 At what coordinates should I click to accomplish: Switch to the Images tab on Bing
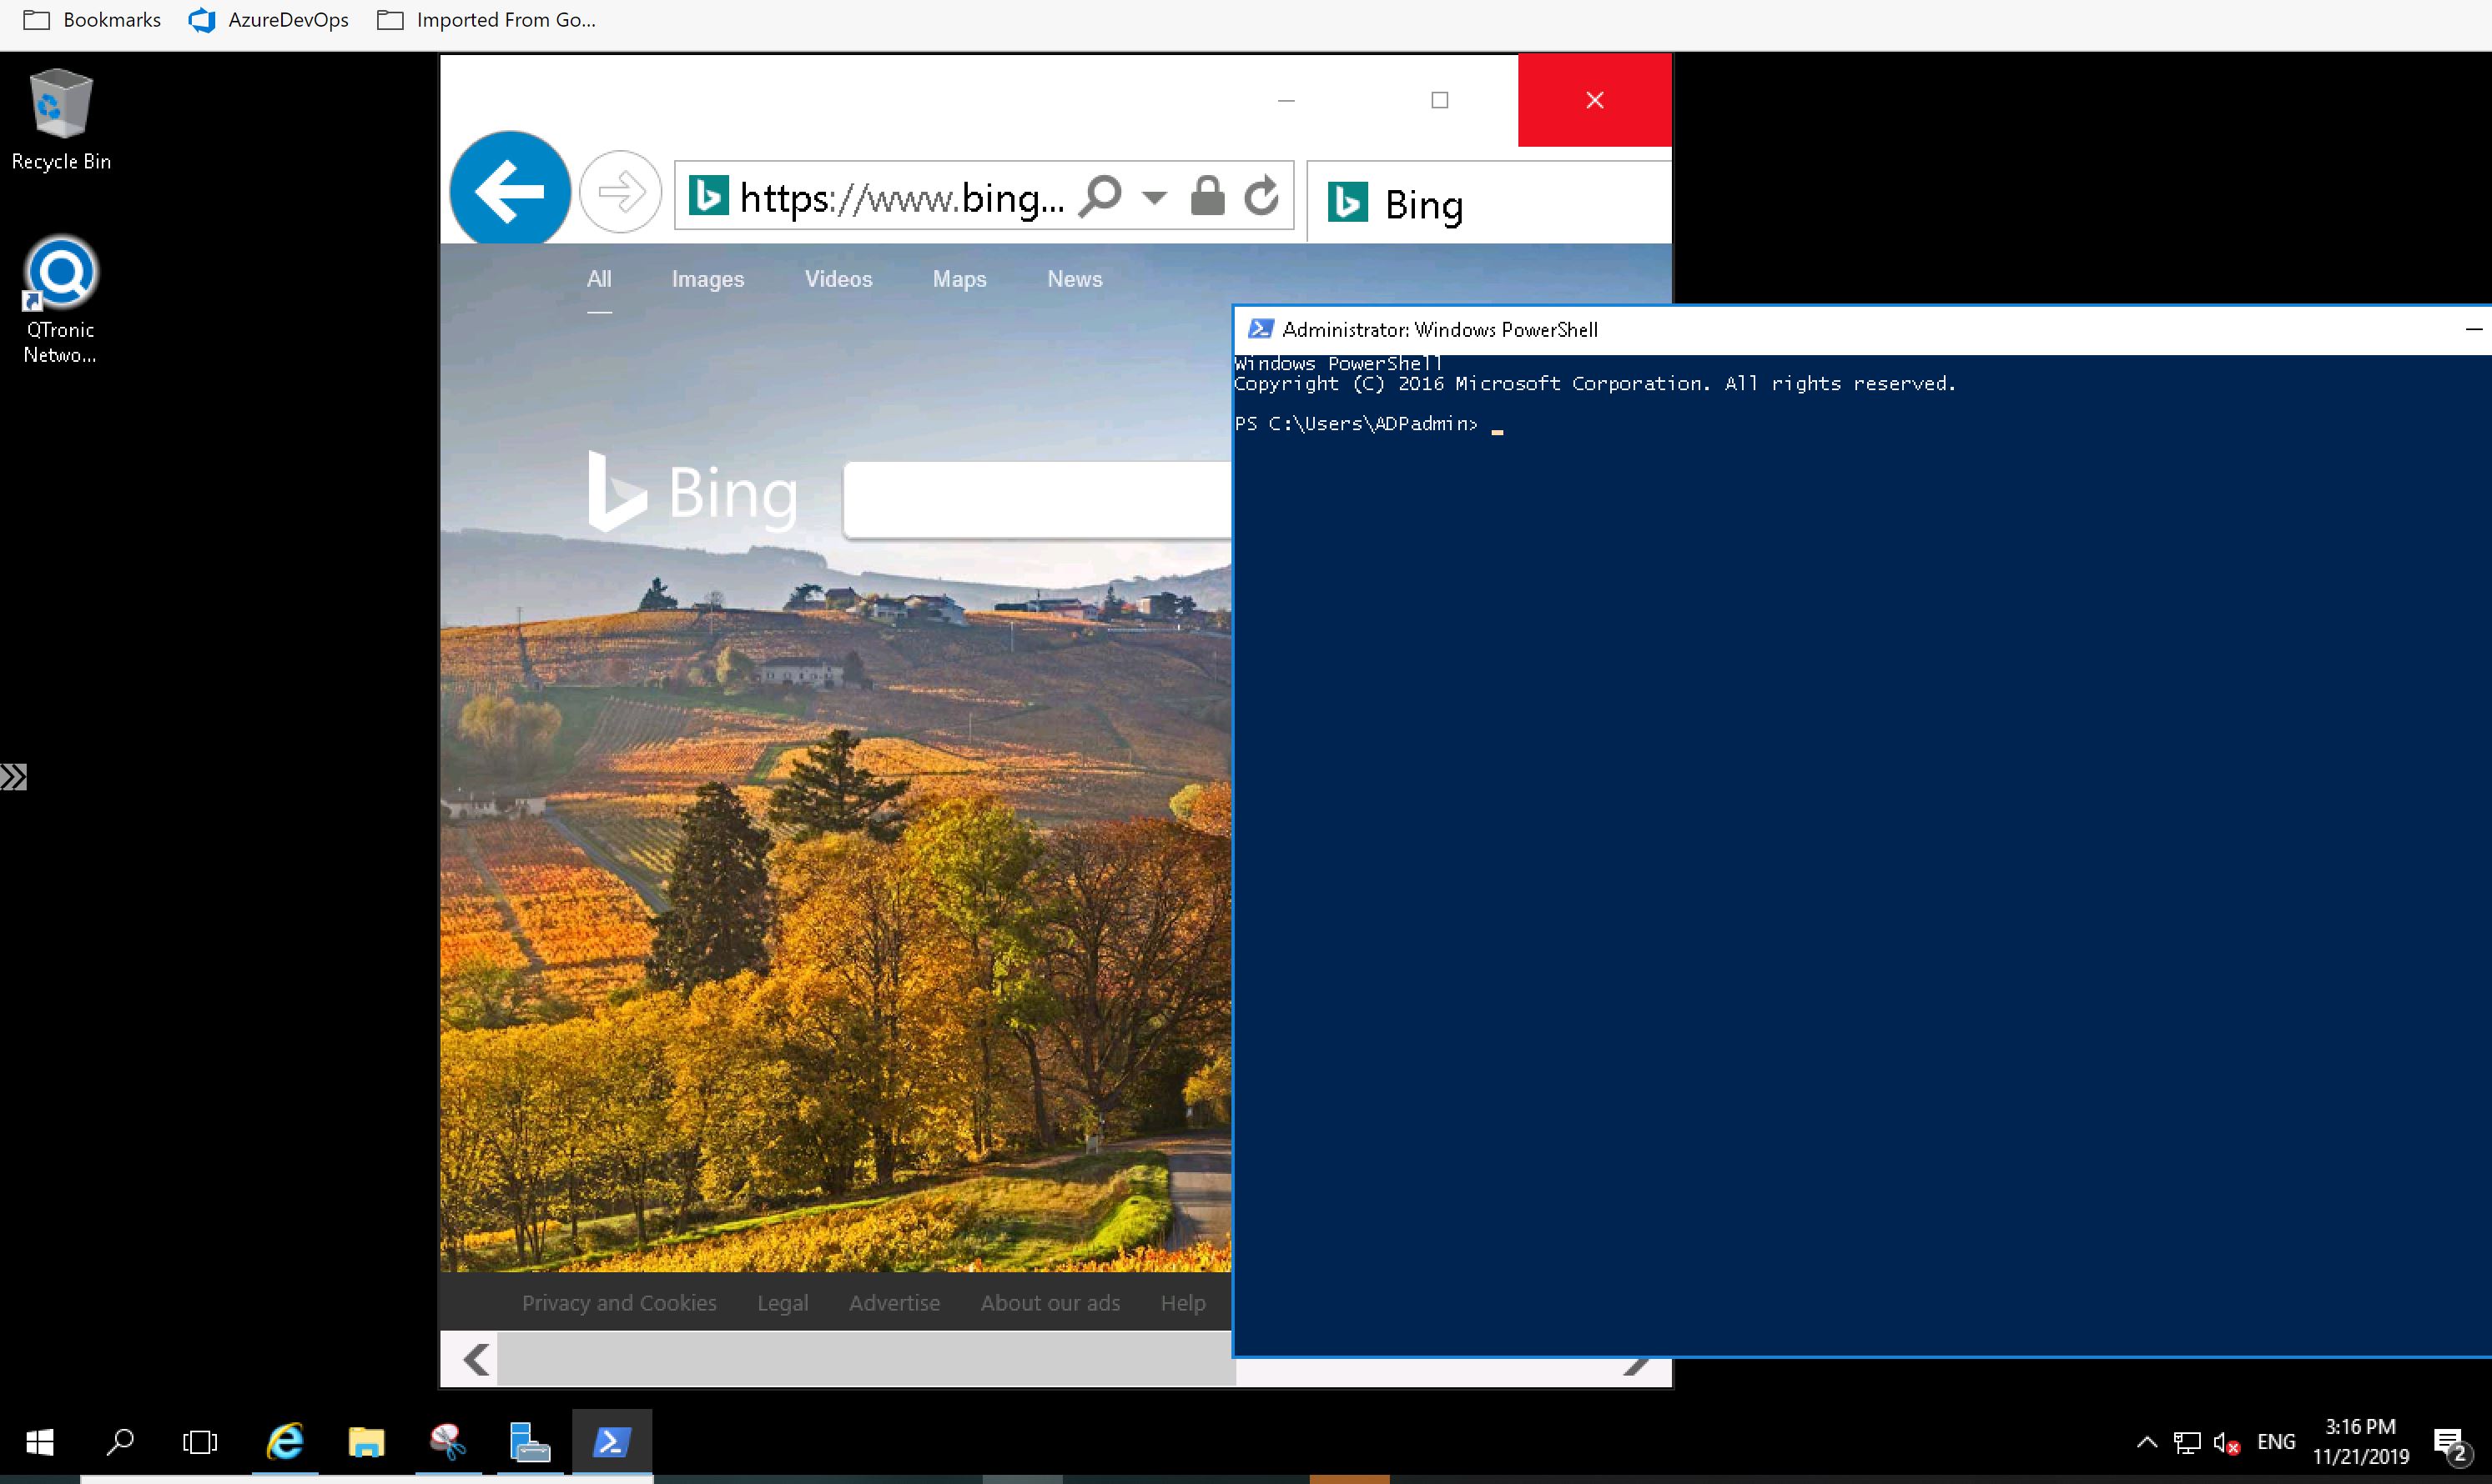pos(707,279)
